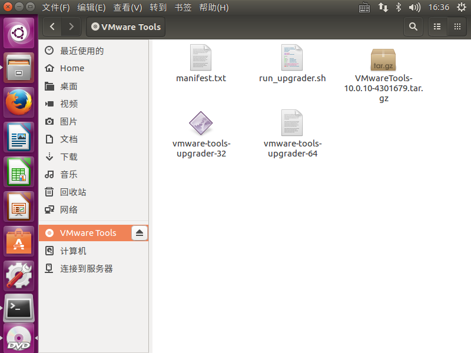
Task: Click vmware-tools-upgrader-32 name label
Action: coord(201,149)
